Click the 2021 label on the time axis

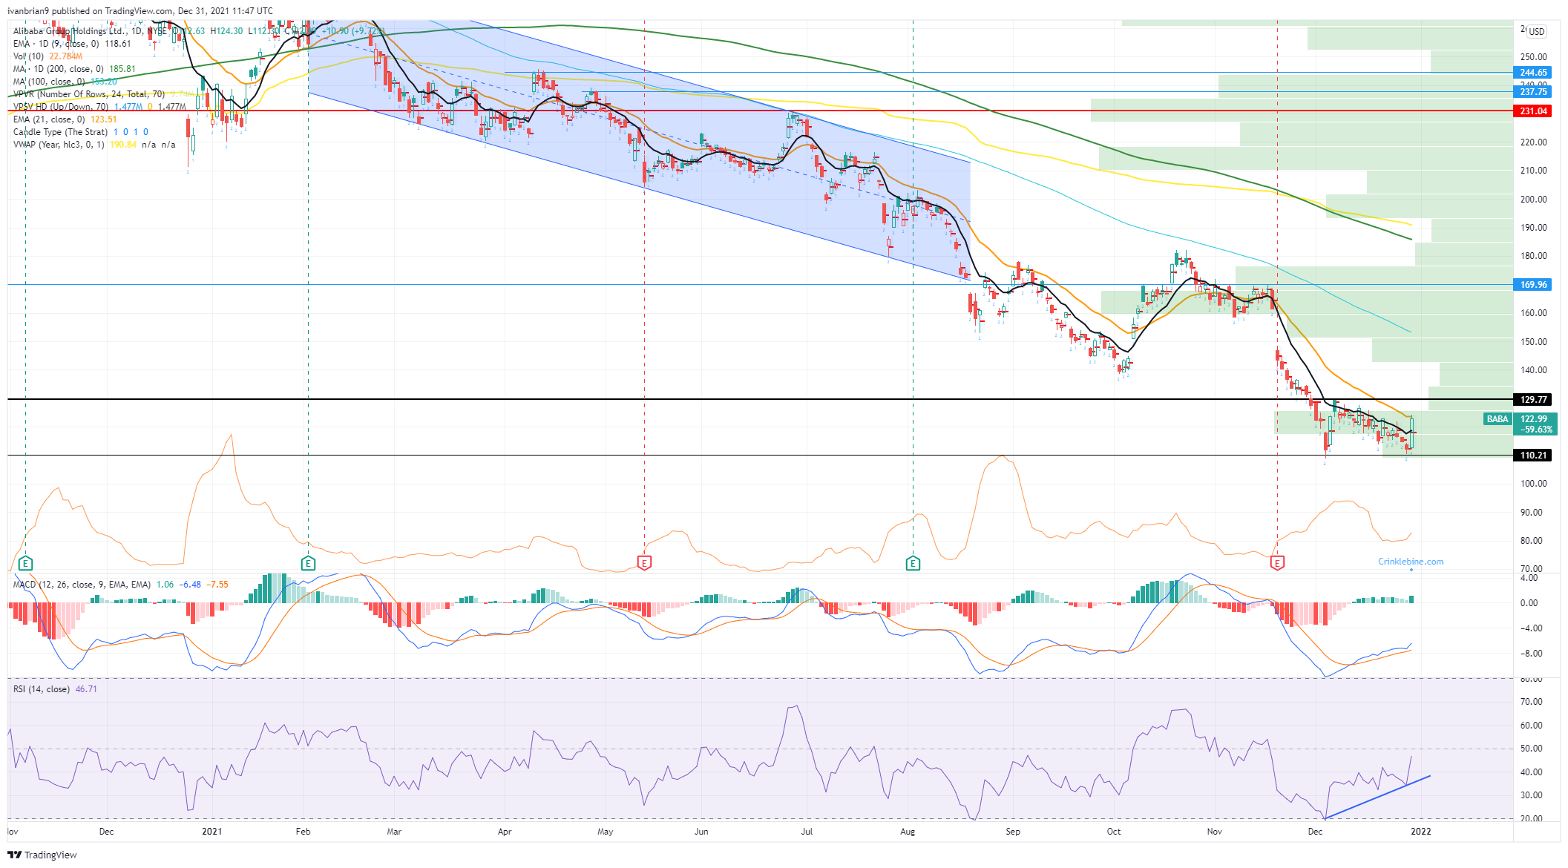(x=212, y=832)
